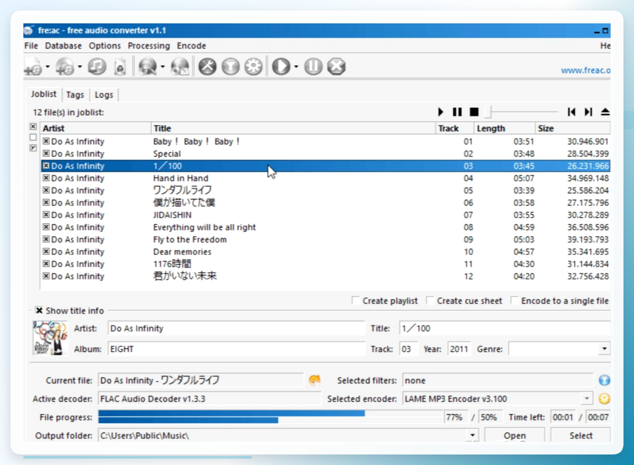
Task: Click the Open output folder button
Action: (515, 435)
